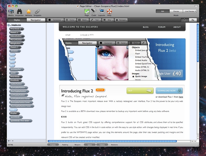This screenshot has width=206, height=156.
Task: Click the vertical scrollbar thumb
Action: click(x=198, y=43)
